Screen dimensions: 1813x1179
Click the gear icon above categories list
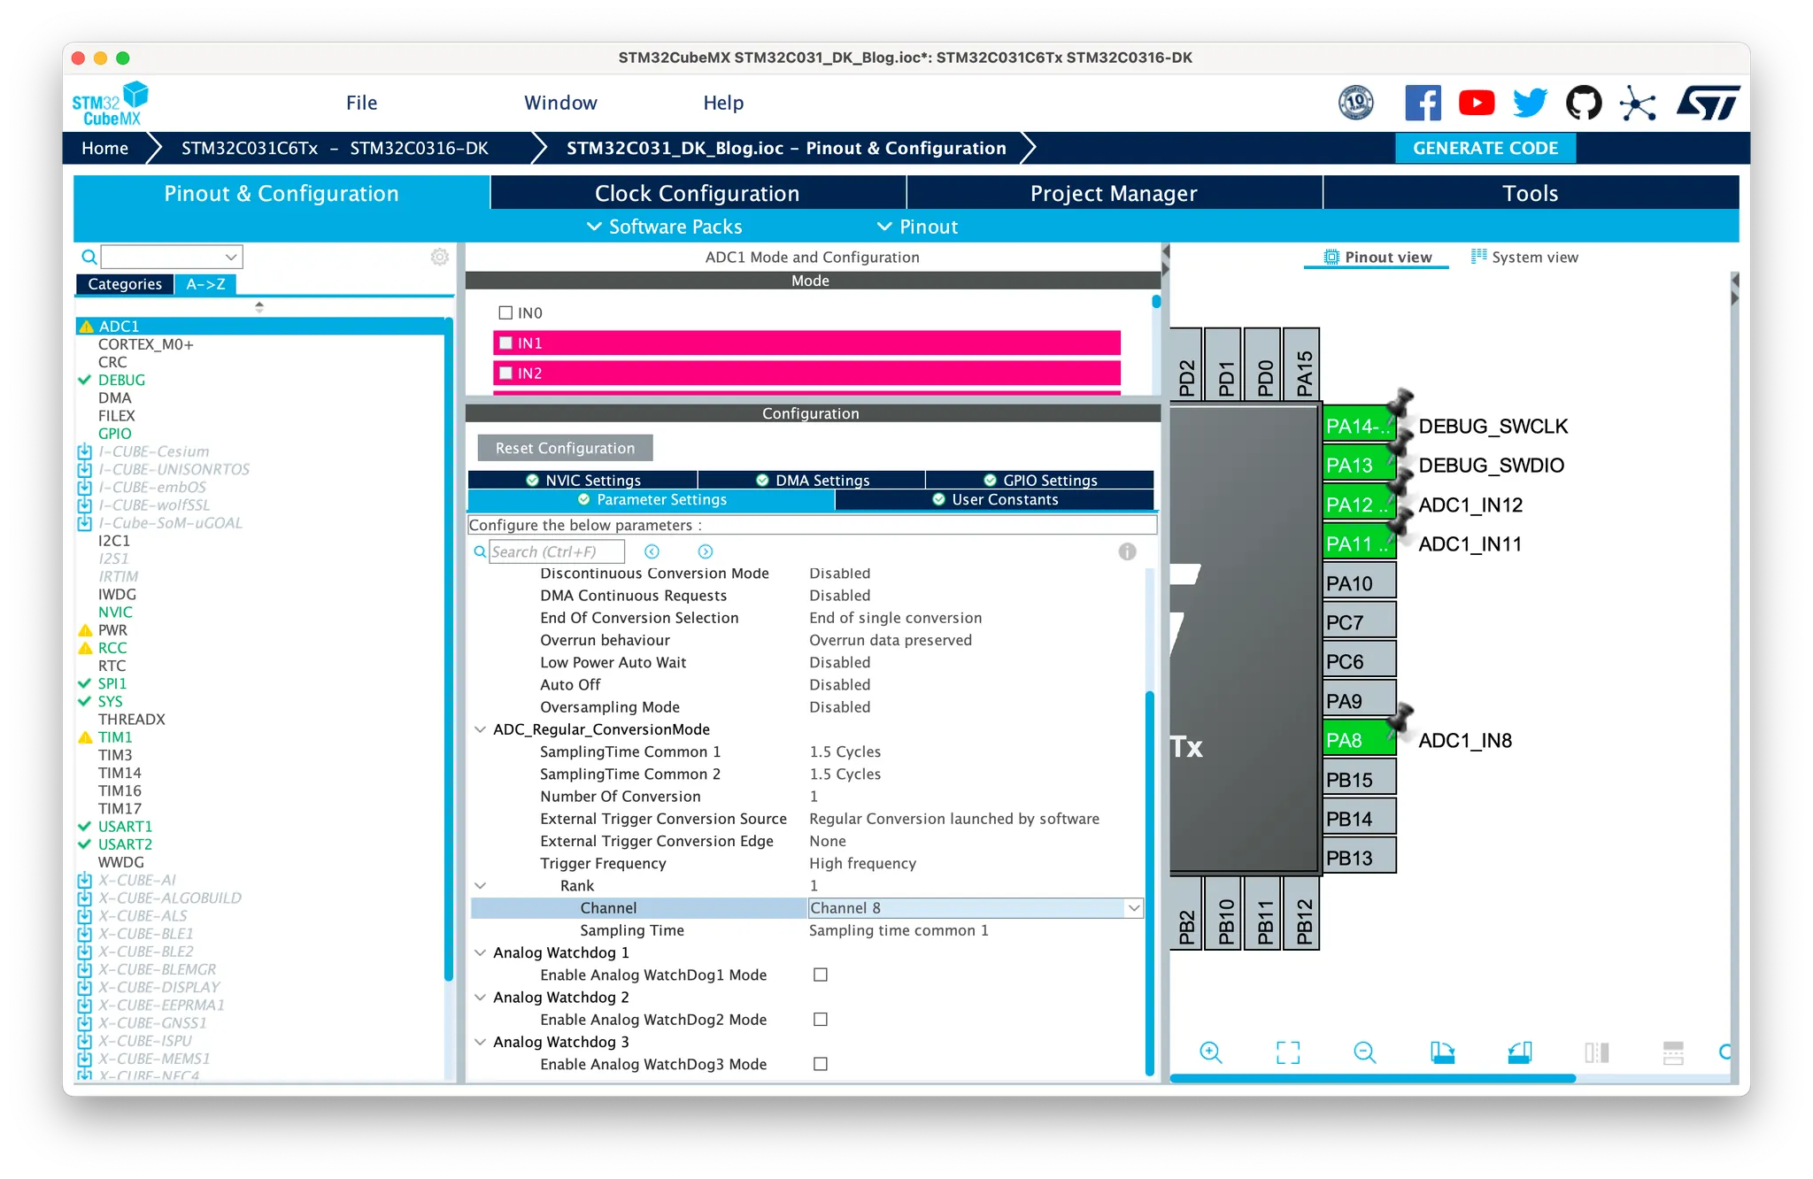coord(439,257)
